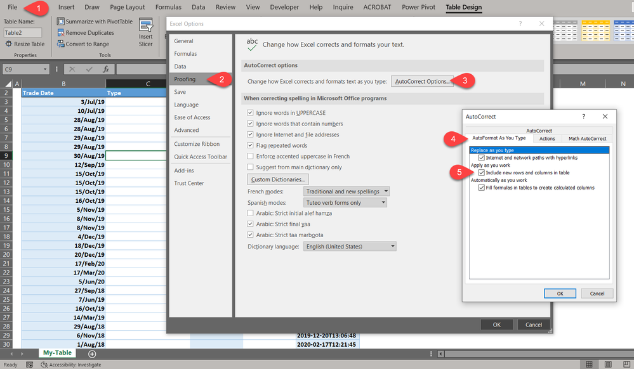This screenshot has height=369, width=634.
Task: Click the insert function fx icon
Action: pos(105,69)
